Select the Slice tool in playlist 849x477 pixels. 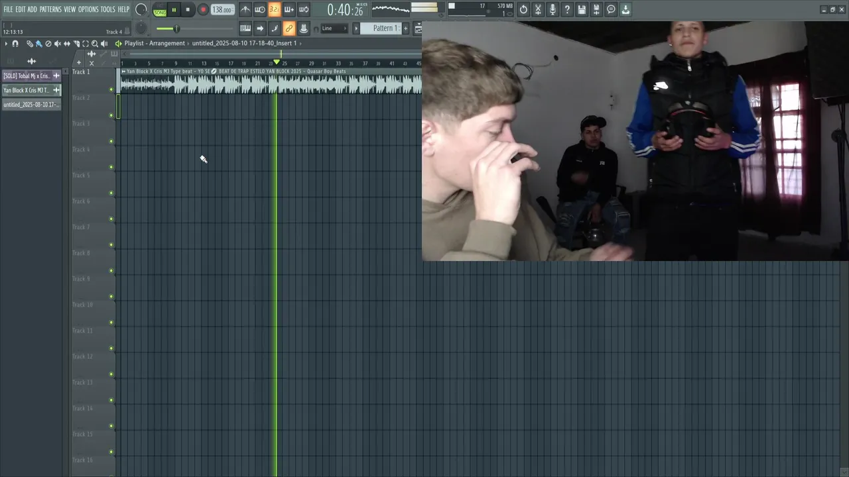tap(76, 44)
